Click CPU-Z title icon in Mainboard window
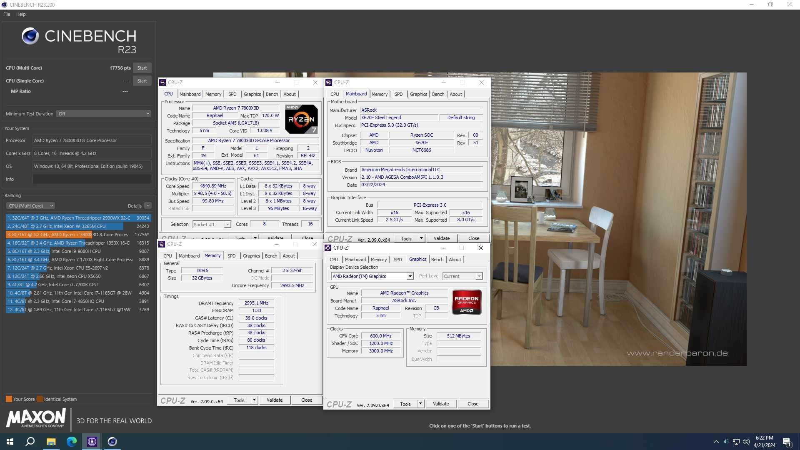 pyautogui.click(x=329, y=82)
